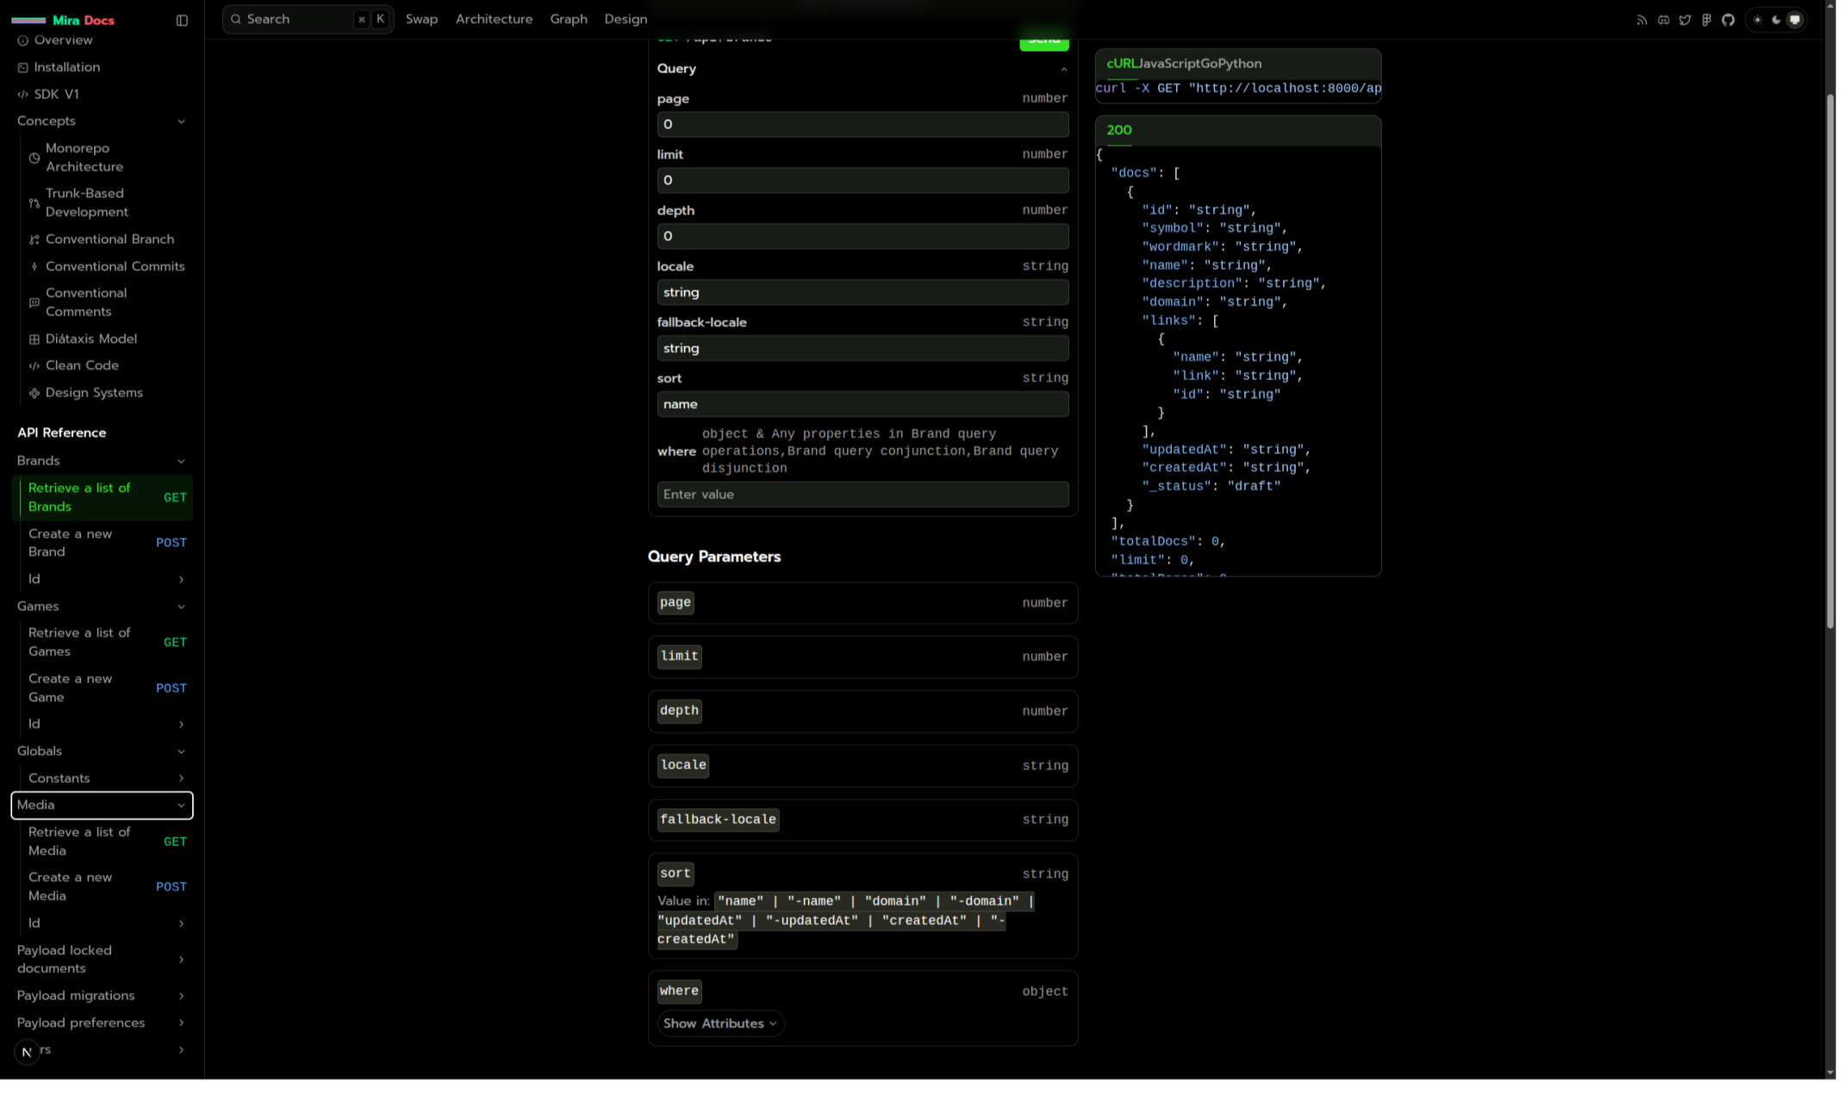Switch to light theme sun toggle

[1757, 20]
